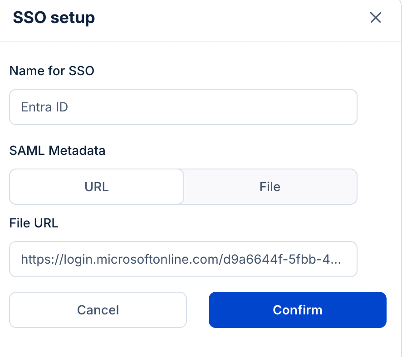The height and width of the screenshot is (357, 402).
Task: Focus the File URL text box
Action: [x=183, y=259]
